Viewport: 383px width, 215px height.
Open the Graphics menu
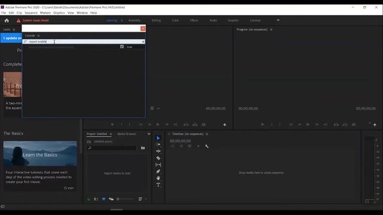(x=59, y=13)
